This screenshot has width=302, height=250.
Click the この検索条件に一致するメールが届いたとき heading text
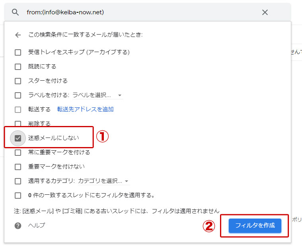click(85, 35)
